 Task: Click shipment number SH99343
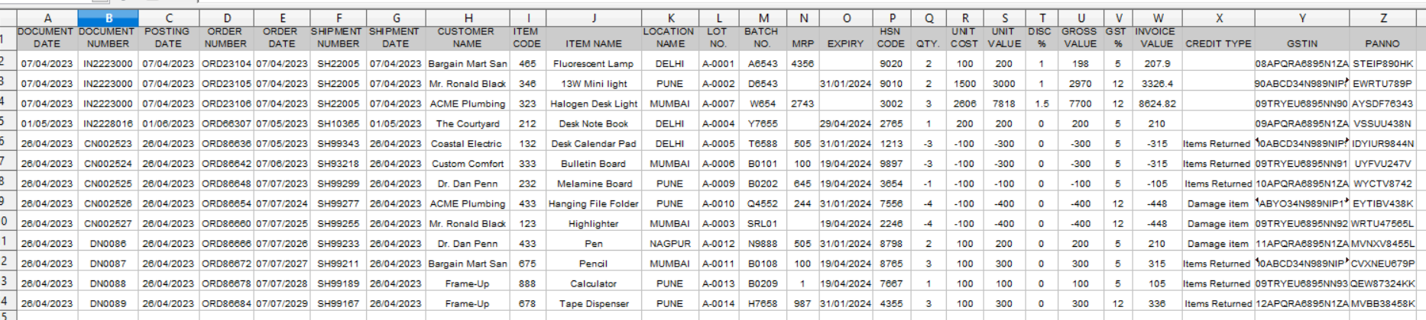(339, 143)
